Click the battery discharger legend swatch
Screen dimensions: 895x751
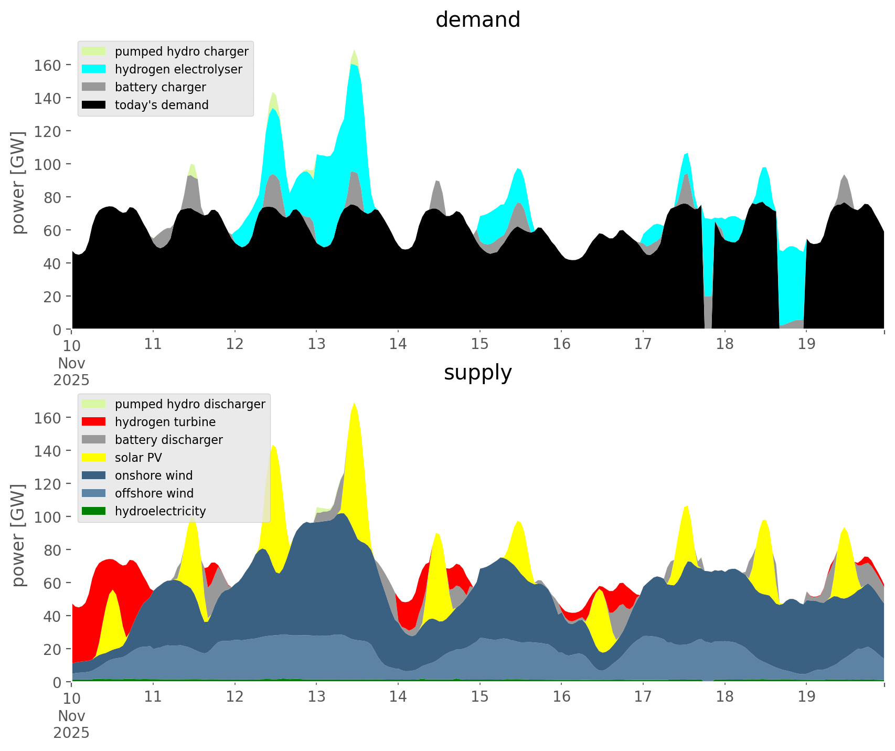click(x=94, y=440)
